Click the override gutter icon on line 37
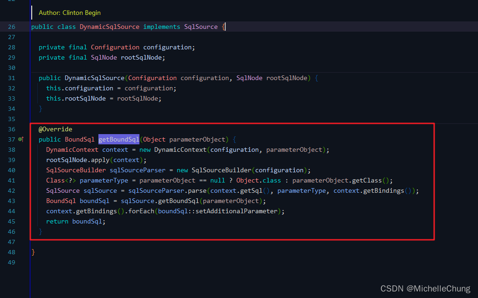This screenshot has height=298, width=478. click(x=21, y=139)
